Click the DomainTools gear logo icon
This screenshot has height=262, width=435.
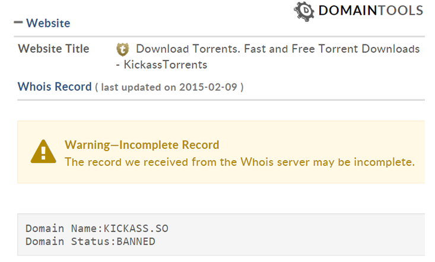pos(304,11)
